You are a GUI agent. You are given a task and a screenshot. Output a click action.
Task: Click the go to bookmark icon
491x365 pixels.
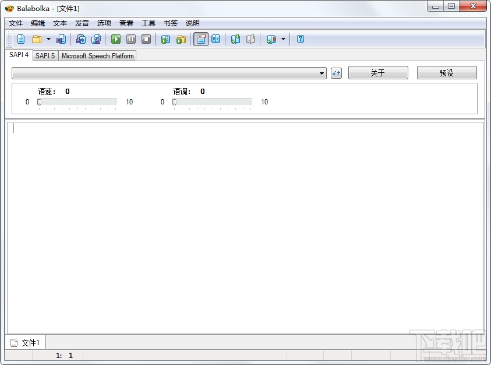pyautogui.click(x=250, y=39)
